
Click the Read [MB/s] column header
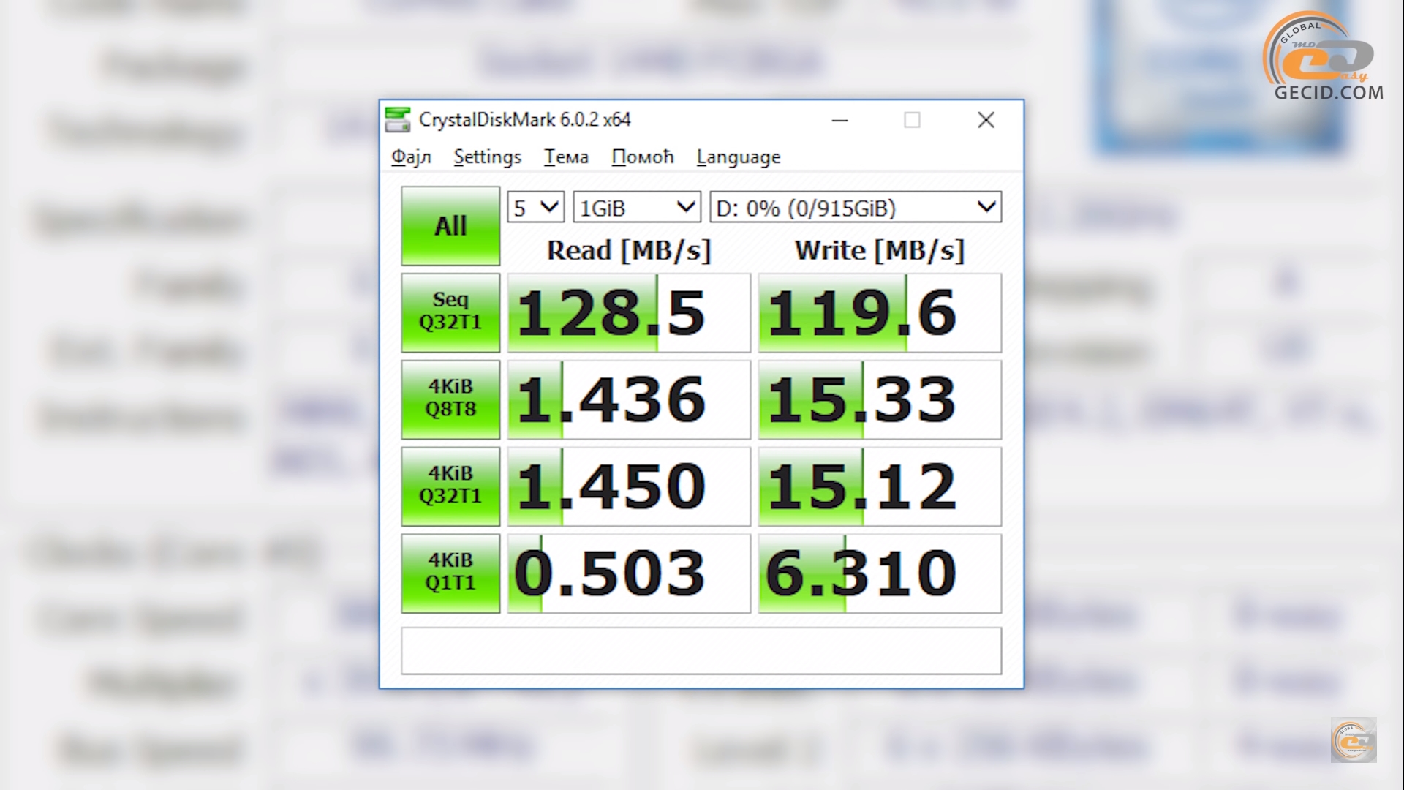(629, 250)
